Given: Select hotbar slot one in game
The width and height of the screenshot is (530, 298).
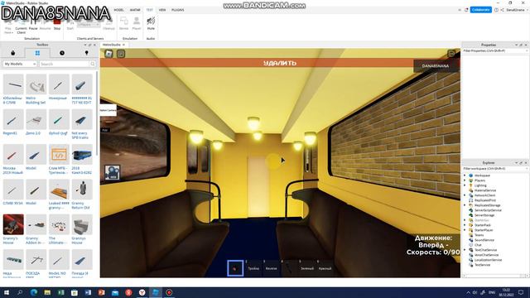Looking at the screenshot, I should tap(235, 268).
